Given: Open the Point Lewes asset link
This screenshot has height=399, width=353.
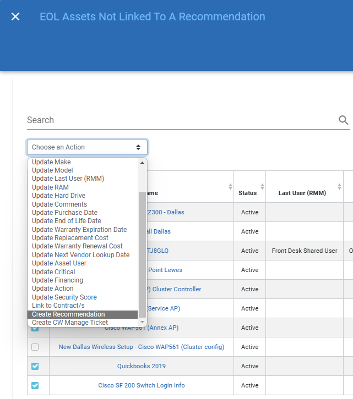Looking at the screenshot, I should [x=165, y=270].
